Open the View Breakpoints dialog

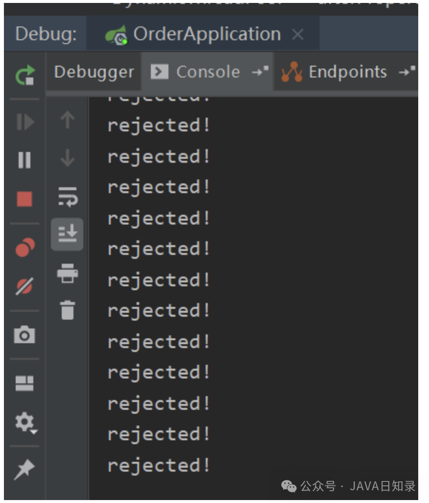coord(24,248)
